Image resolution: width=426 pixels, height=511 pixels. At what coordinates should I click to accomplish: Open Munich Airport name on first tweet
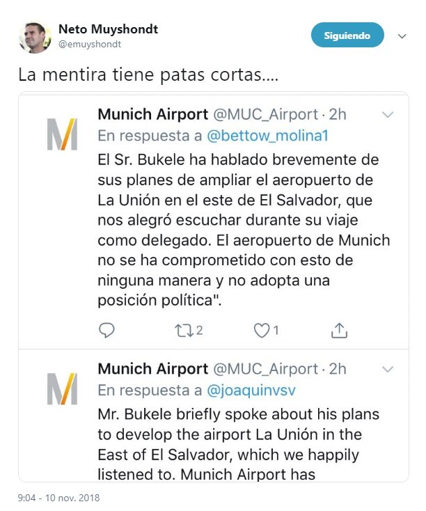point(152,114)
